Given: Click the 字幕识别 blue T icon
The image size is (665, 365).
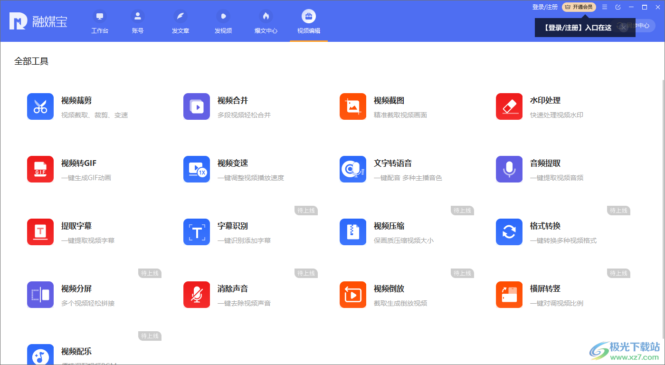Looking at the screenshot, I should coord(197,232).
